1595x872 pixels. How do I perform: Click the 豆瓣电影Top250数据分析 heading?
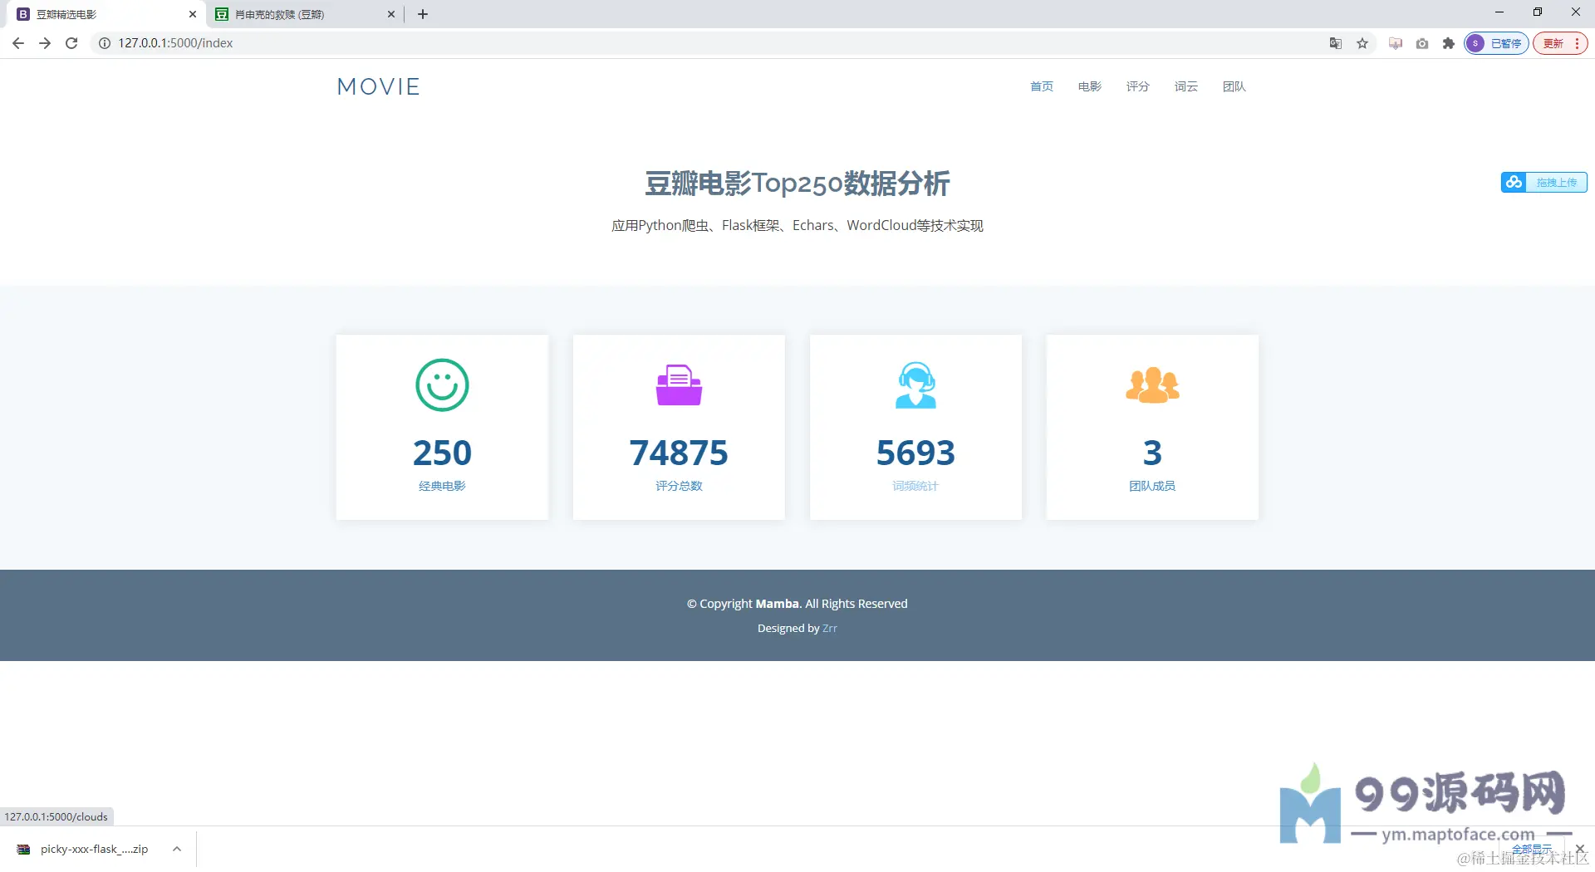797,184
